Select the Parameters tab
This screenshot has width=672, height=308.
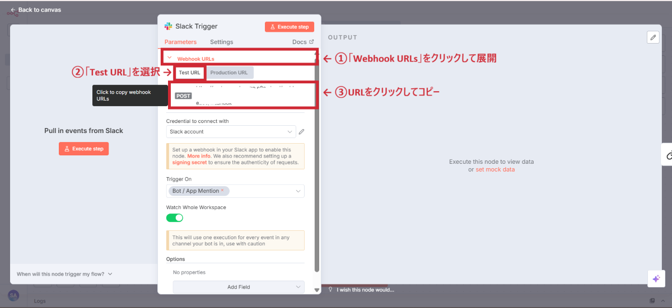pyautogui.click(x=180, y=42)
